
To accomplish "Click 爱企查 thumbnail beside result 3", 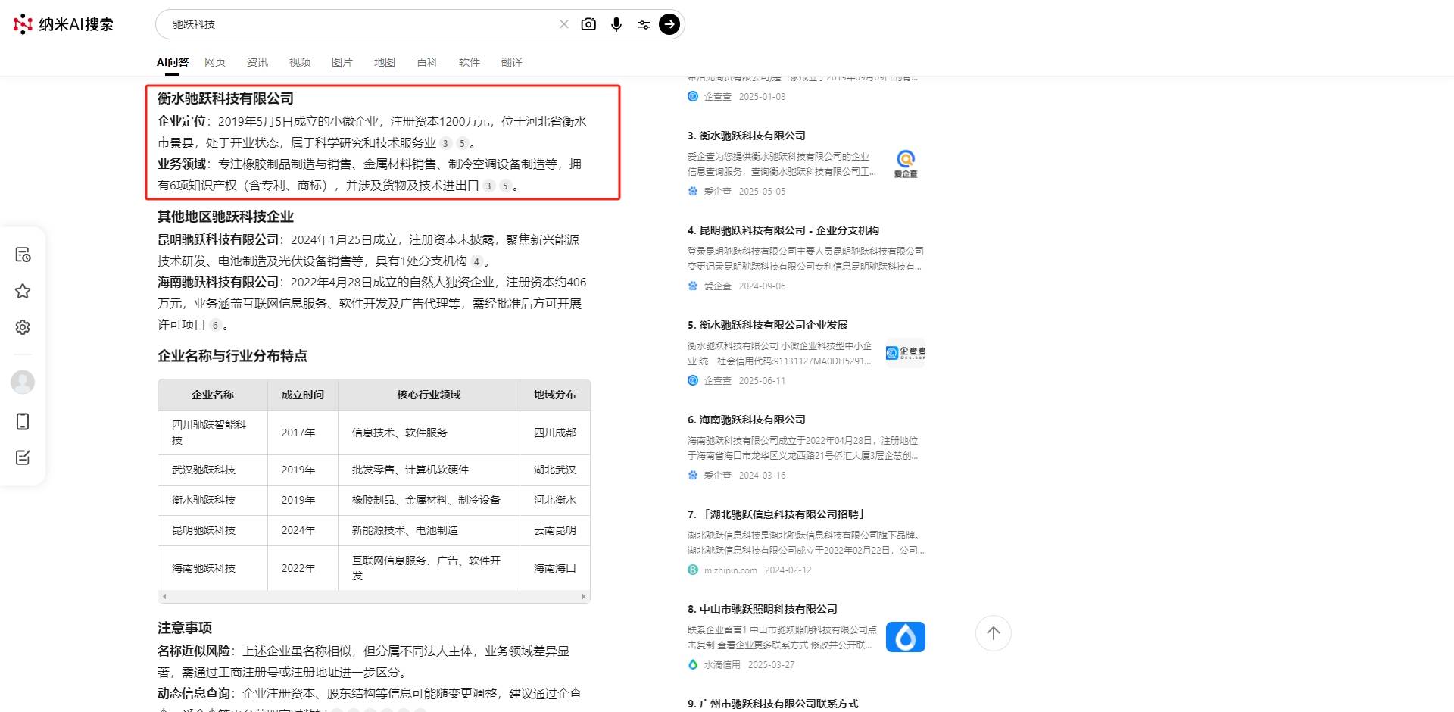I will tap(906, 164).
